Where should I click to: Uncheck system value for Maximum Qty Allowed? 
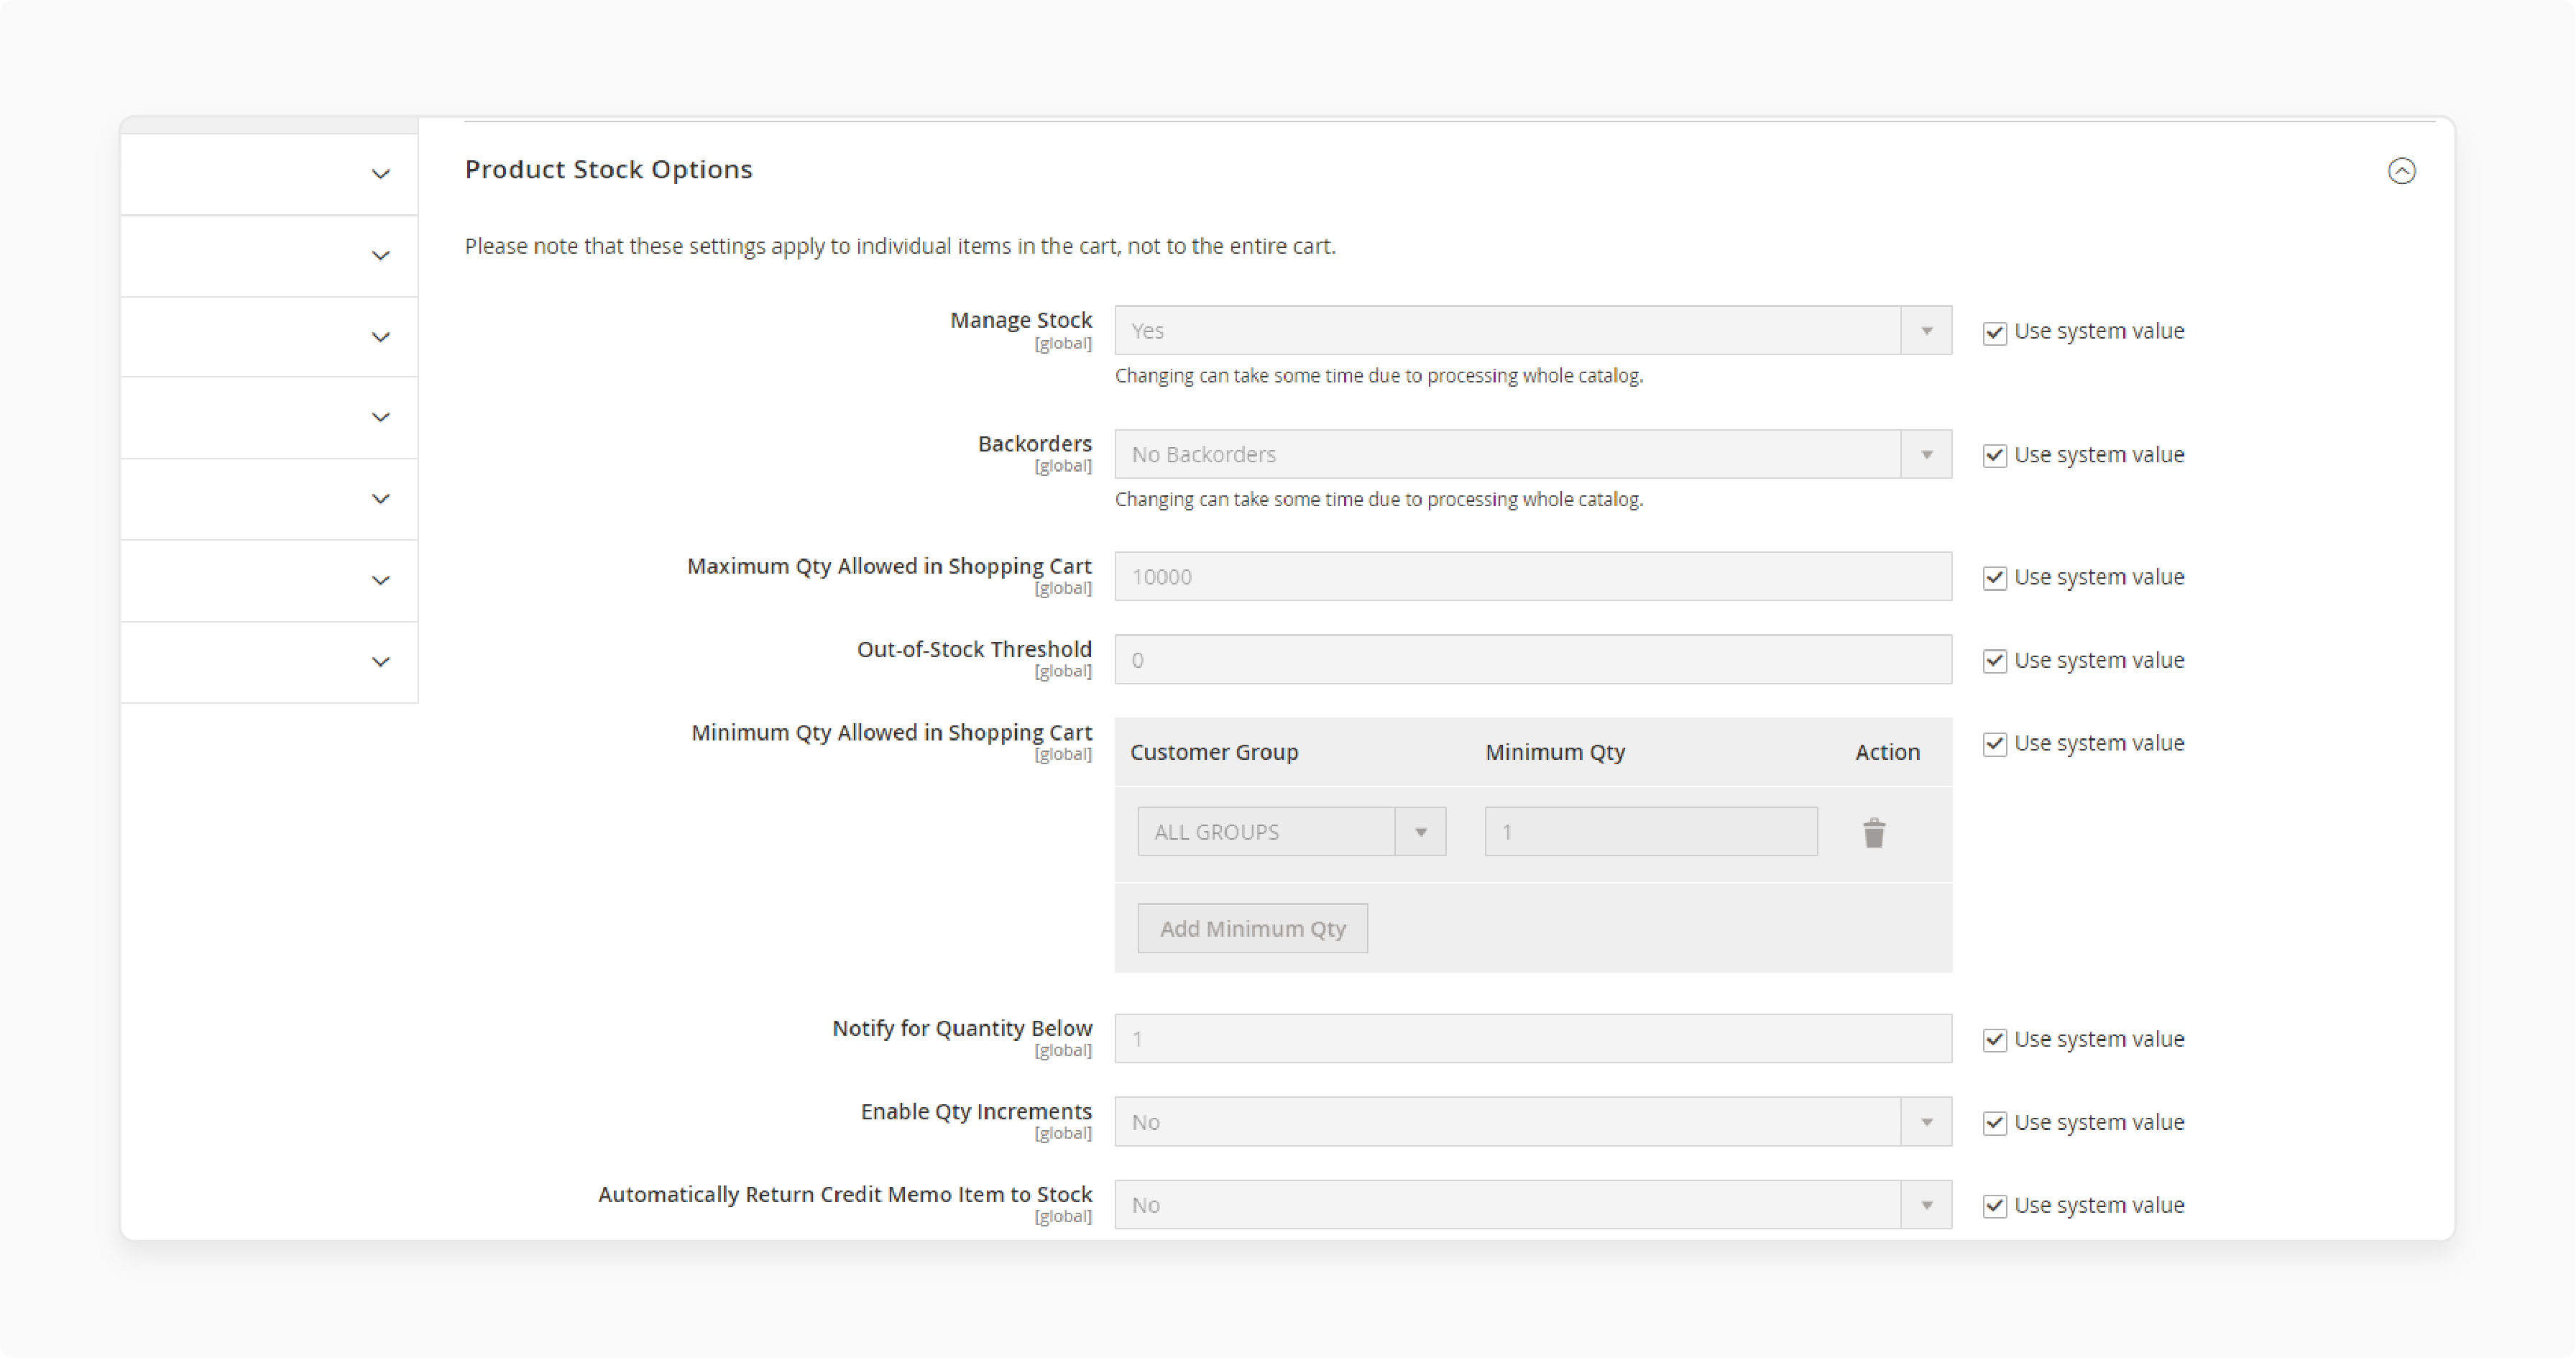coord(1994,578)
